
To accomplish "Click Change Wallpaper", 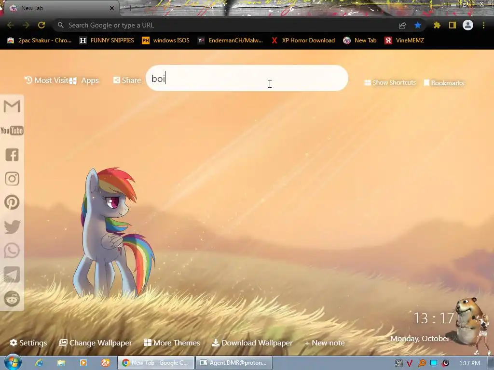I will click(96, 343).
